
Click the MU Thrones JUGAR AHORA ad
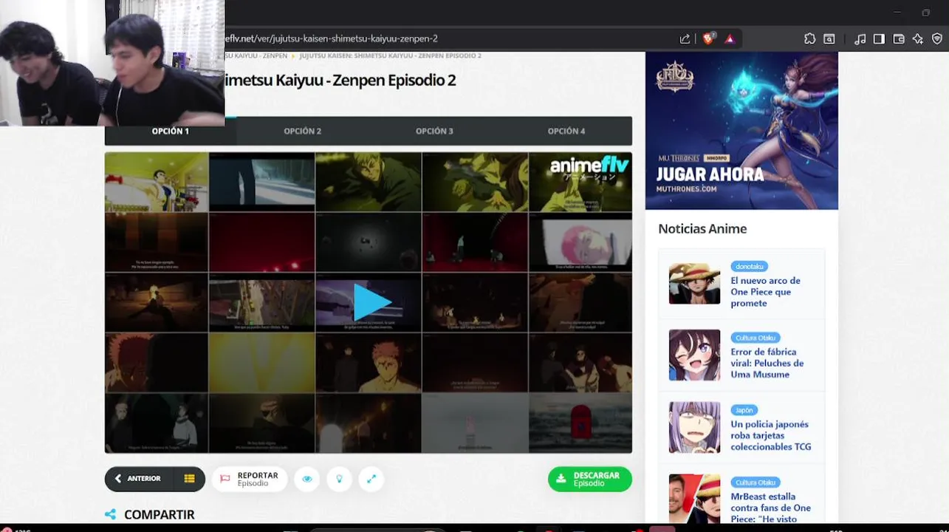(x=741, y=131)
